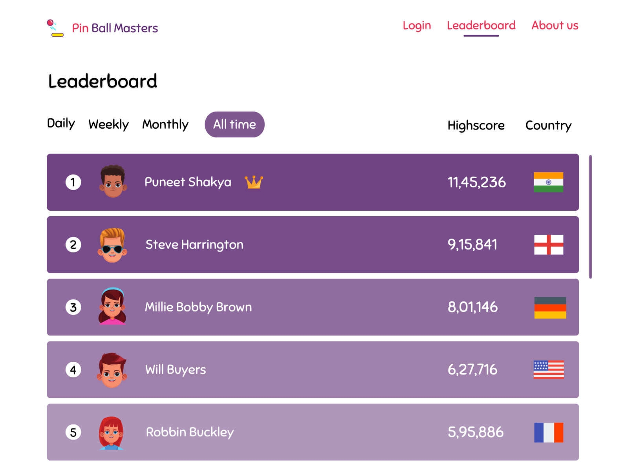
Task: Go to the About us page
Action: coord(555,25)
